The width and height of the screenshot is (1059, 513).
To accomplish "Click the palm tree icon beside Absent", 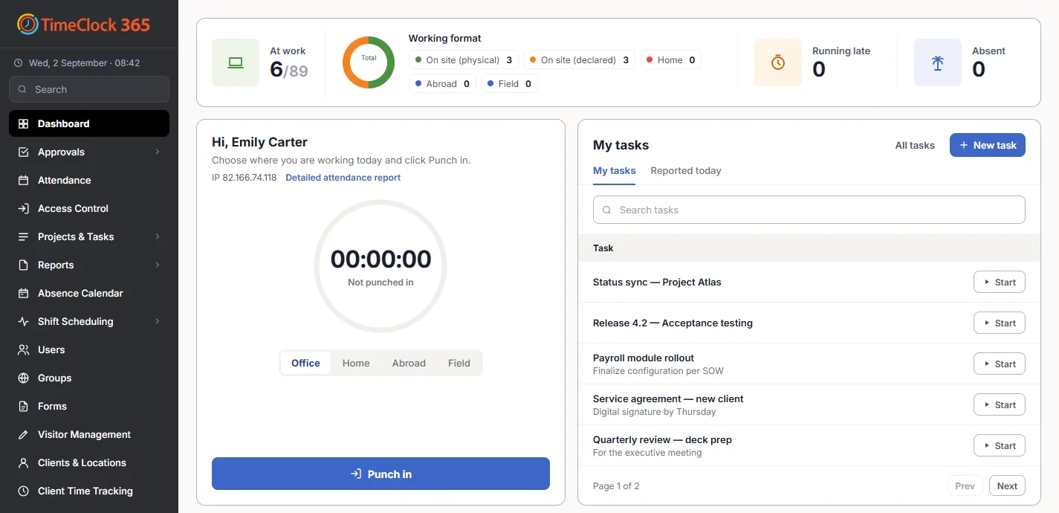I will pos(938,62).
